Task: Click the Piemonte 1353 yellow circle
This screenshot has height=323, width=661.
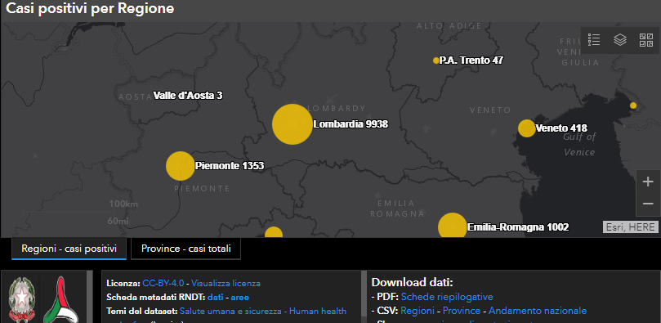Action: [180, 166]
